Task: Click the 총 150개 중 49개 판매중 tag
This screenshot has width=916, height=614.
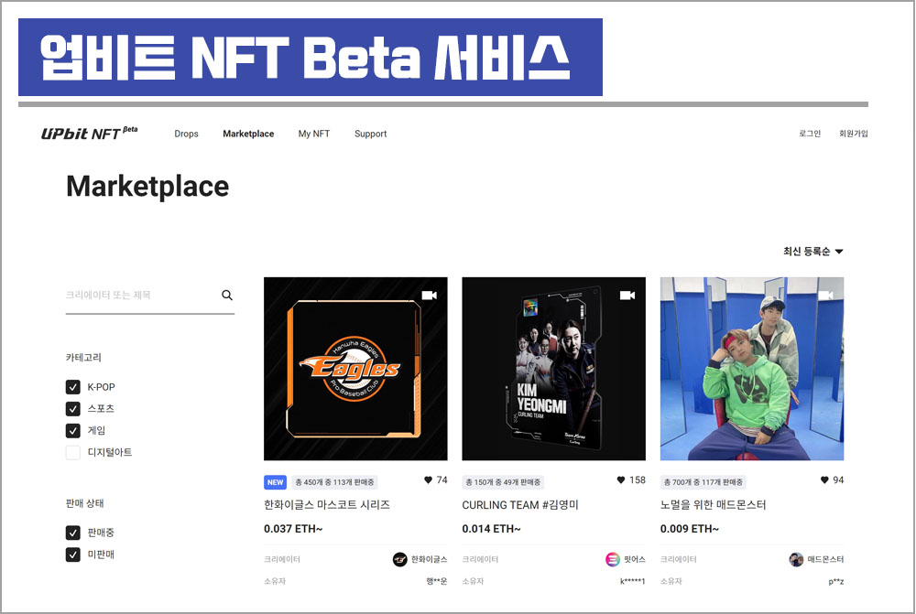Action: point(503,482)
